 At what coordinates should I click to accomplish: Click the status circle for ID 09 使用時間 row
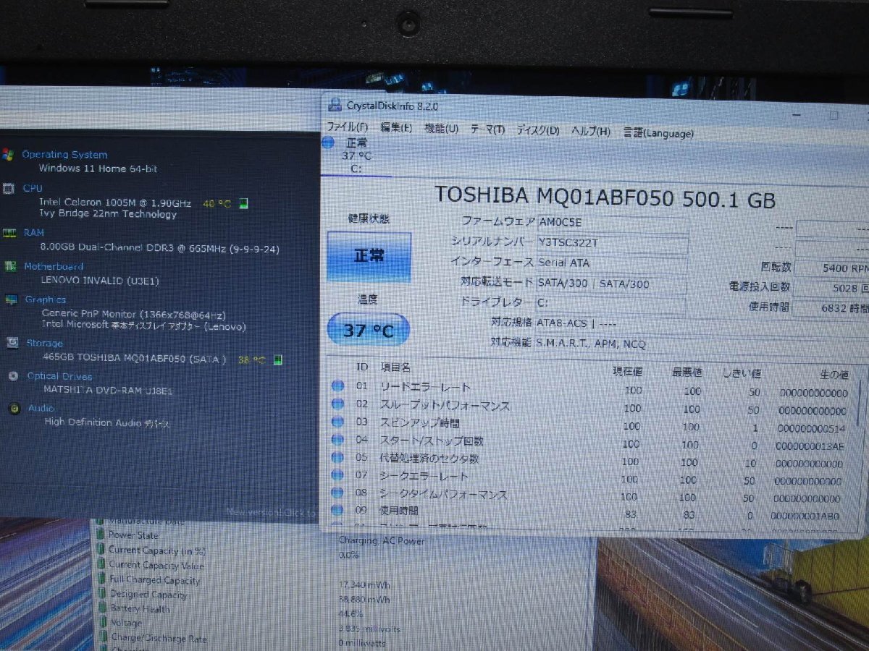point(337,510)
